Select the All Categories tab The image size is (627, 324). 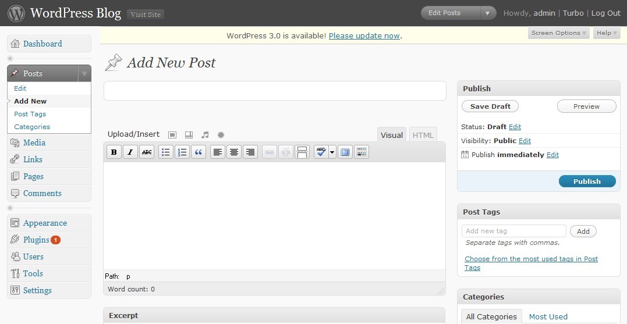pyautogui.click(x=491, y=316)
